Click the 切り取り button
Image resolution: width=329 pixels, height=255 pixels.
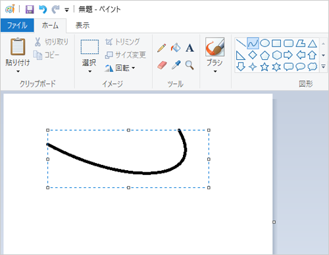[x=51, y=42]
